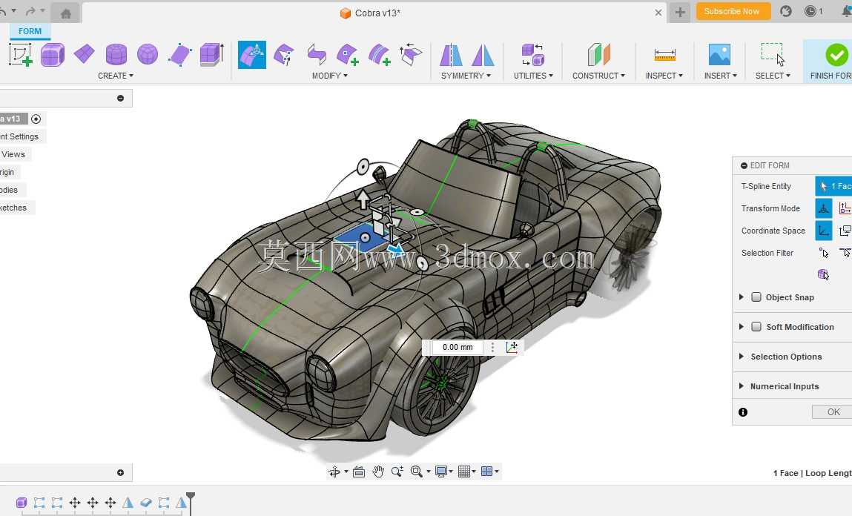Add a new design tab

[x=680, y=12]
